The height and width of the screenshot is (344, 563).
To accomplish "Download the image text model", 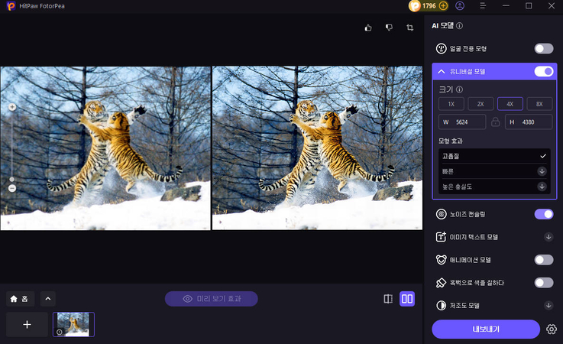I will pos(548,236).
